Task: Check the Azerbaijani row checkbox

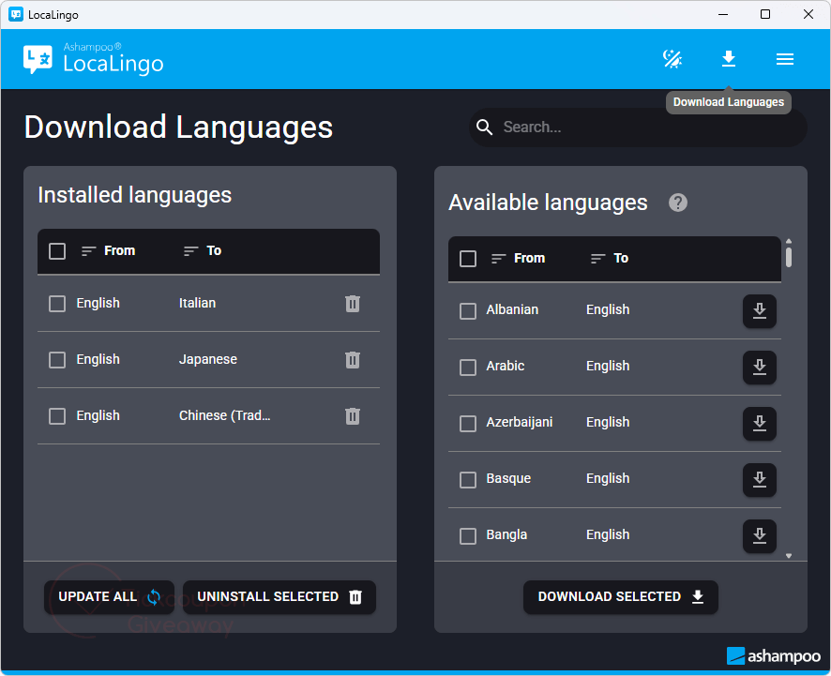Action: click(468, 423)
